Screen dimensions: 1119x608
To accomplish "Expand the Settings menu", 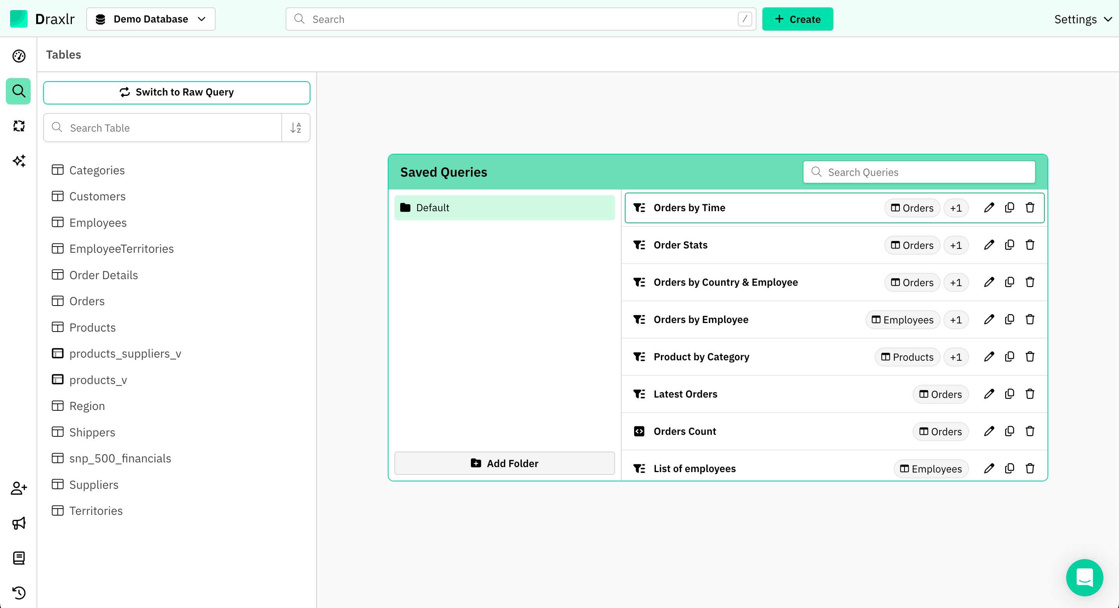I will point(1083,19).
